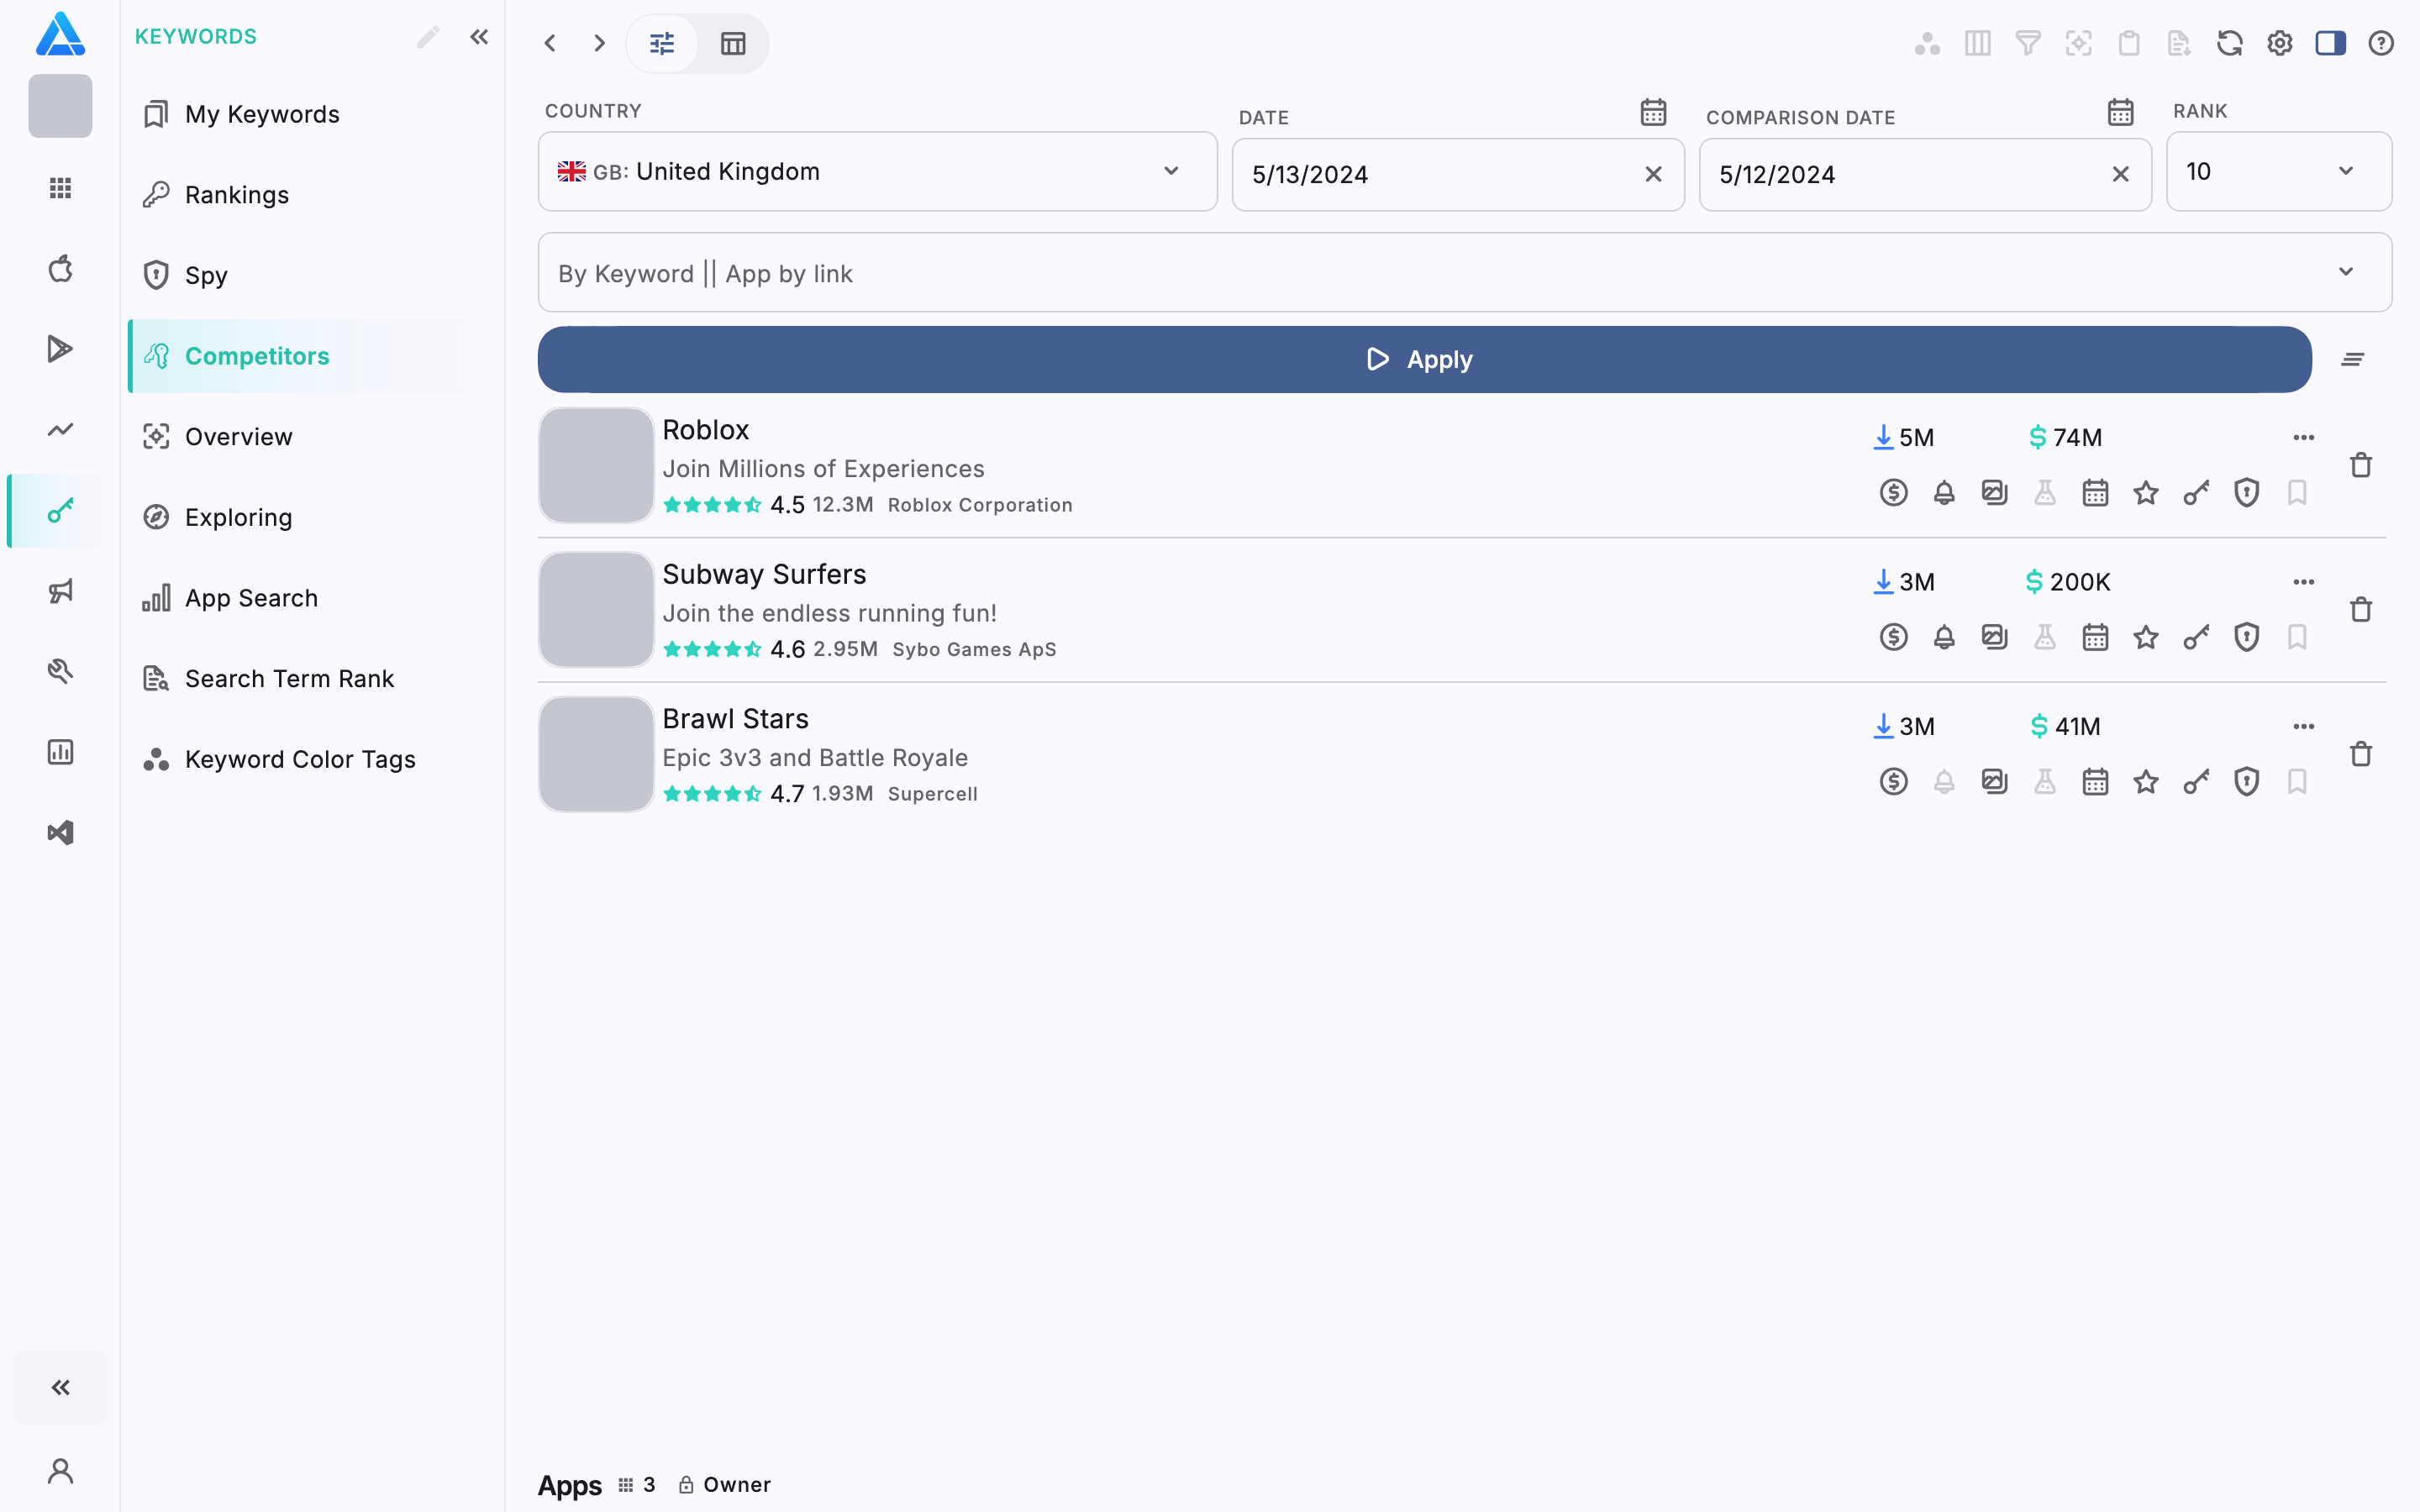Viewport: 2420px width, 1512px height.
Task: Open App Search
Action: point(310,598)
